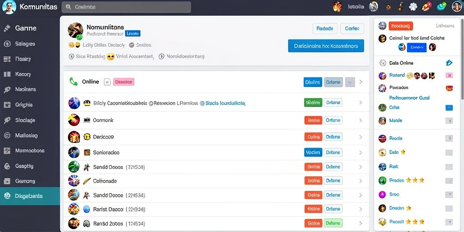The width and height of the screenshot is (464, 232).
Task: Click the white flower icon in top bar
Action: click(413, 6)
